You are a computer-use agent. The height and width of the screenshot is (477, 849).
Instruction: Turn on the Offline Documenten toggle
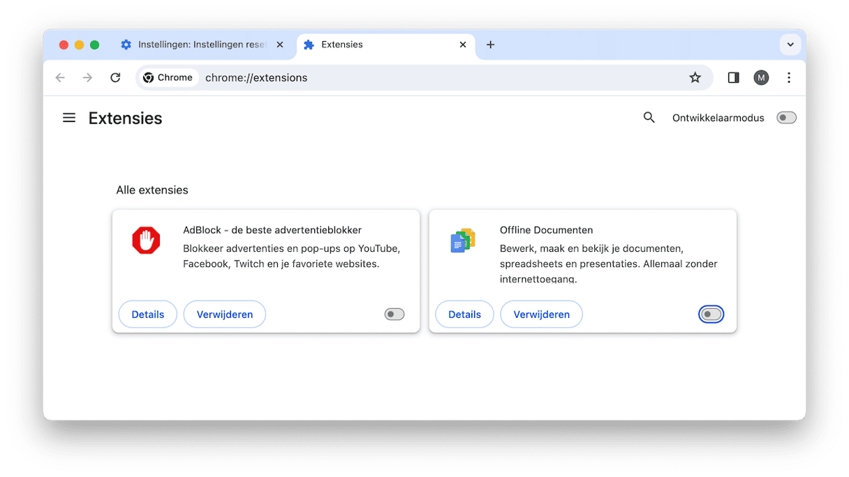coord(711,315)
